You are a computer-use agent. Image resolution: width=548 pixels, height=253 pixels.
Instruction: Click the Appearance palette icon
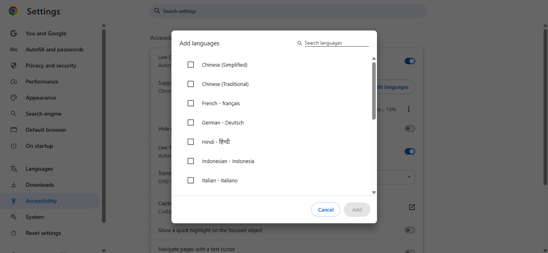14,98
